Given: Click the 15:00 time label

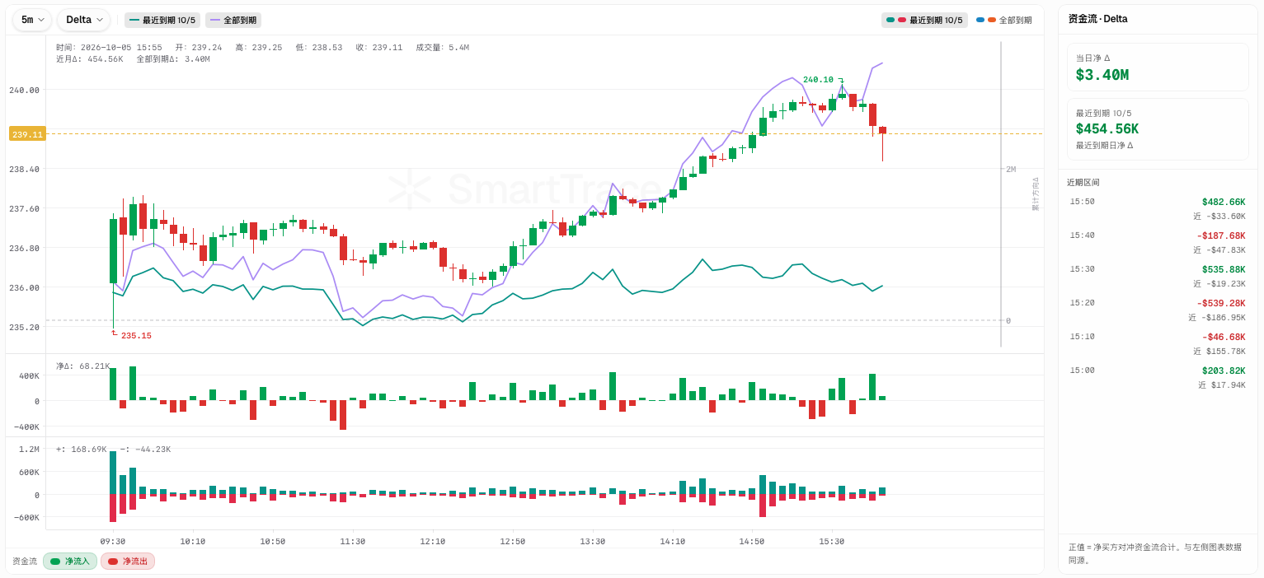Looking at the screenshot, I should [1083, 371].
